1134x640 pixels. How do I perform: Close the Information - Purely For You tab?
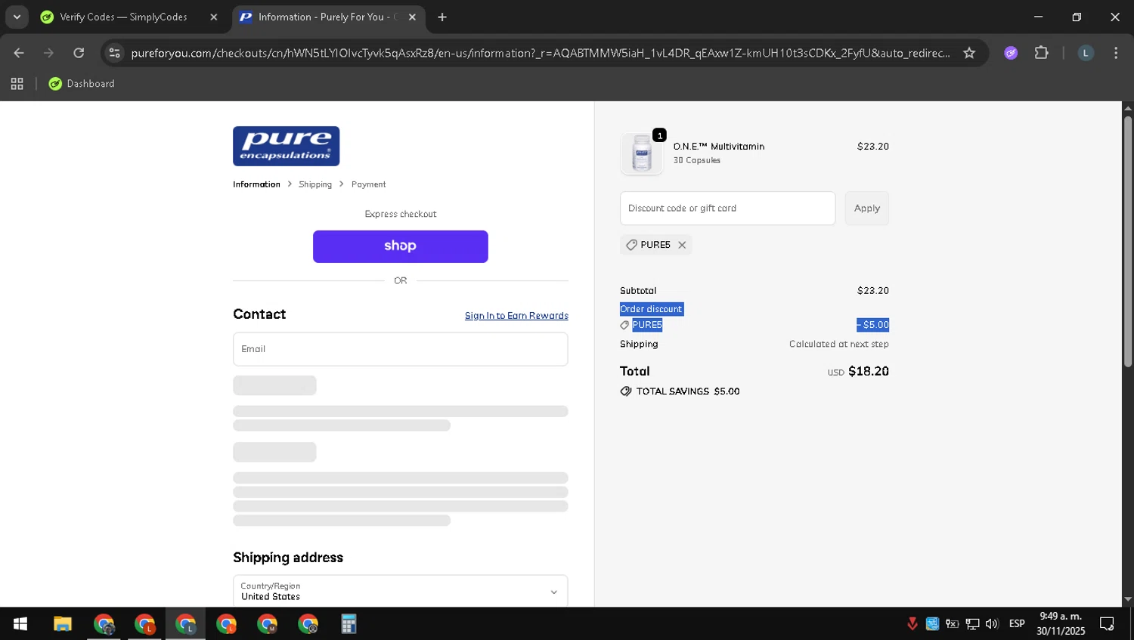pyautogui.click(x=412, y=17)
